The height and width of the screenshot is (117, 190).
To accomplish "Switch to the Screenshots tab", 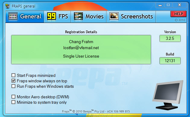I will click(x=131, y=17).
